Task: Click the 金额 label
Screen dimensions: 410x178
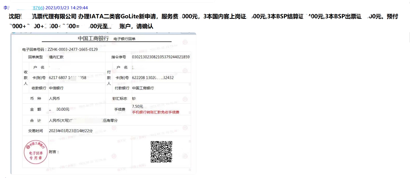Action: click(36, 109)
